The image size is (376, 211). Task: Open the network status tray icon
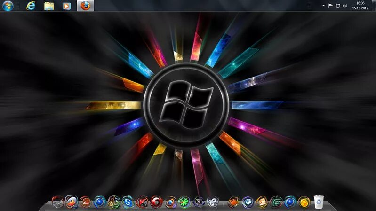tap(337, 6)
